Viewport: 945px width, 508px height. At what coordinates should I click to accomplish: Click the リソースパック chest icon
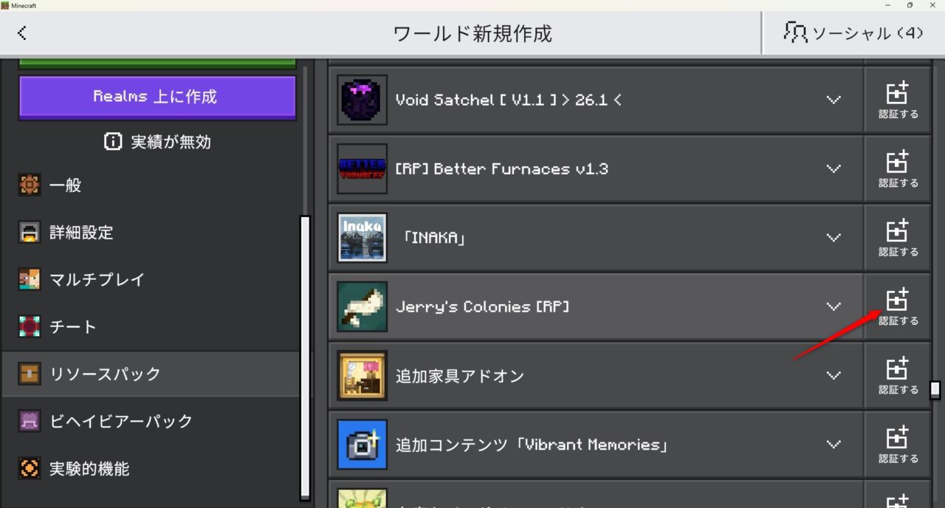pos(30,374)
